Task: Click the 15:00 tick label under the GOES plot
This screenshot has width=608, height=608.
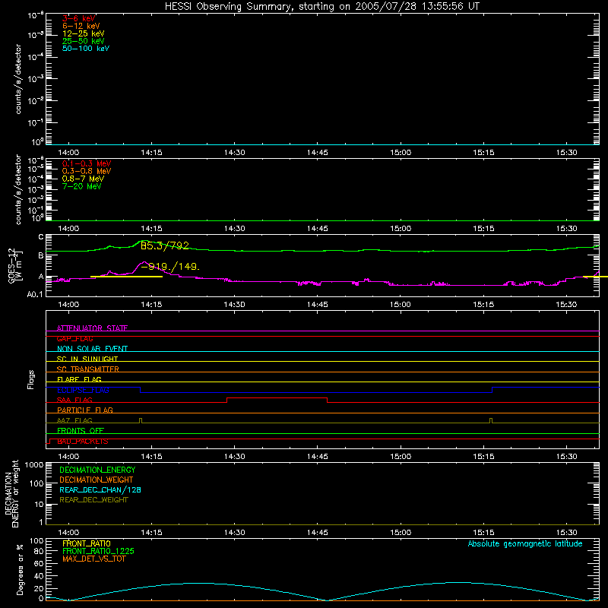Action: [x=401, y=305]
